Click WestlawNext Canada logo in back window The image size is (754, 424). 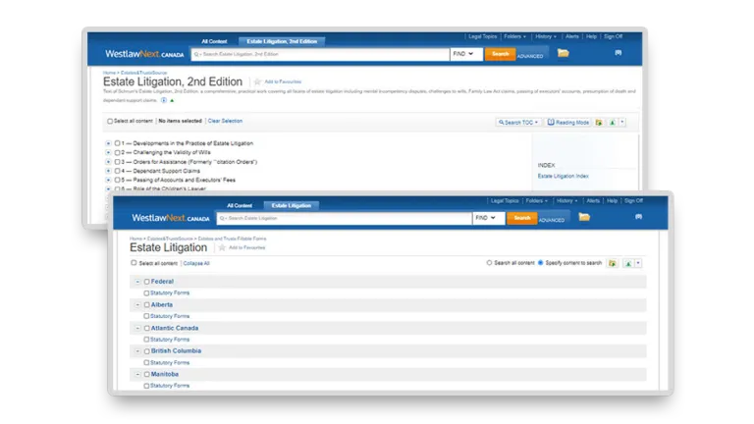[144, 54]
